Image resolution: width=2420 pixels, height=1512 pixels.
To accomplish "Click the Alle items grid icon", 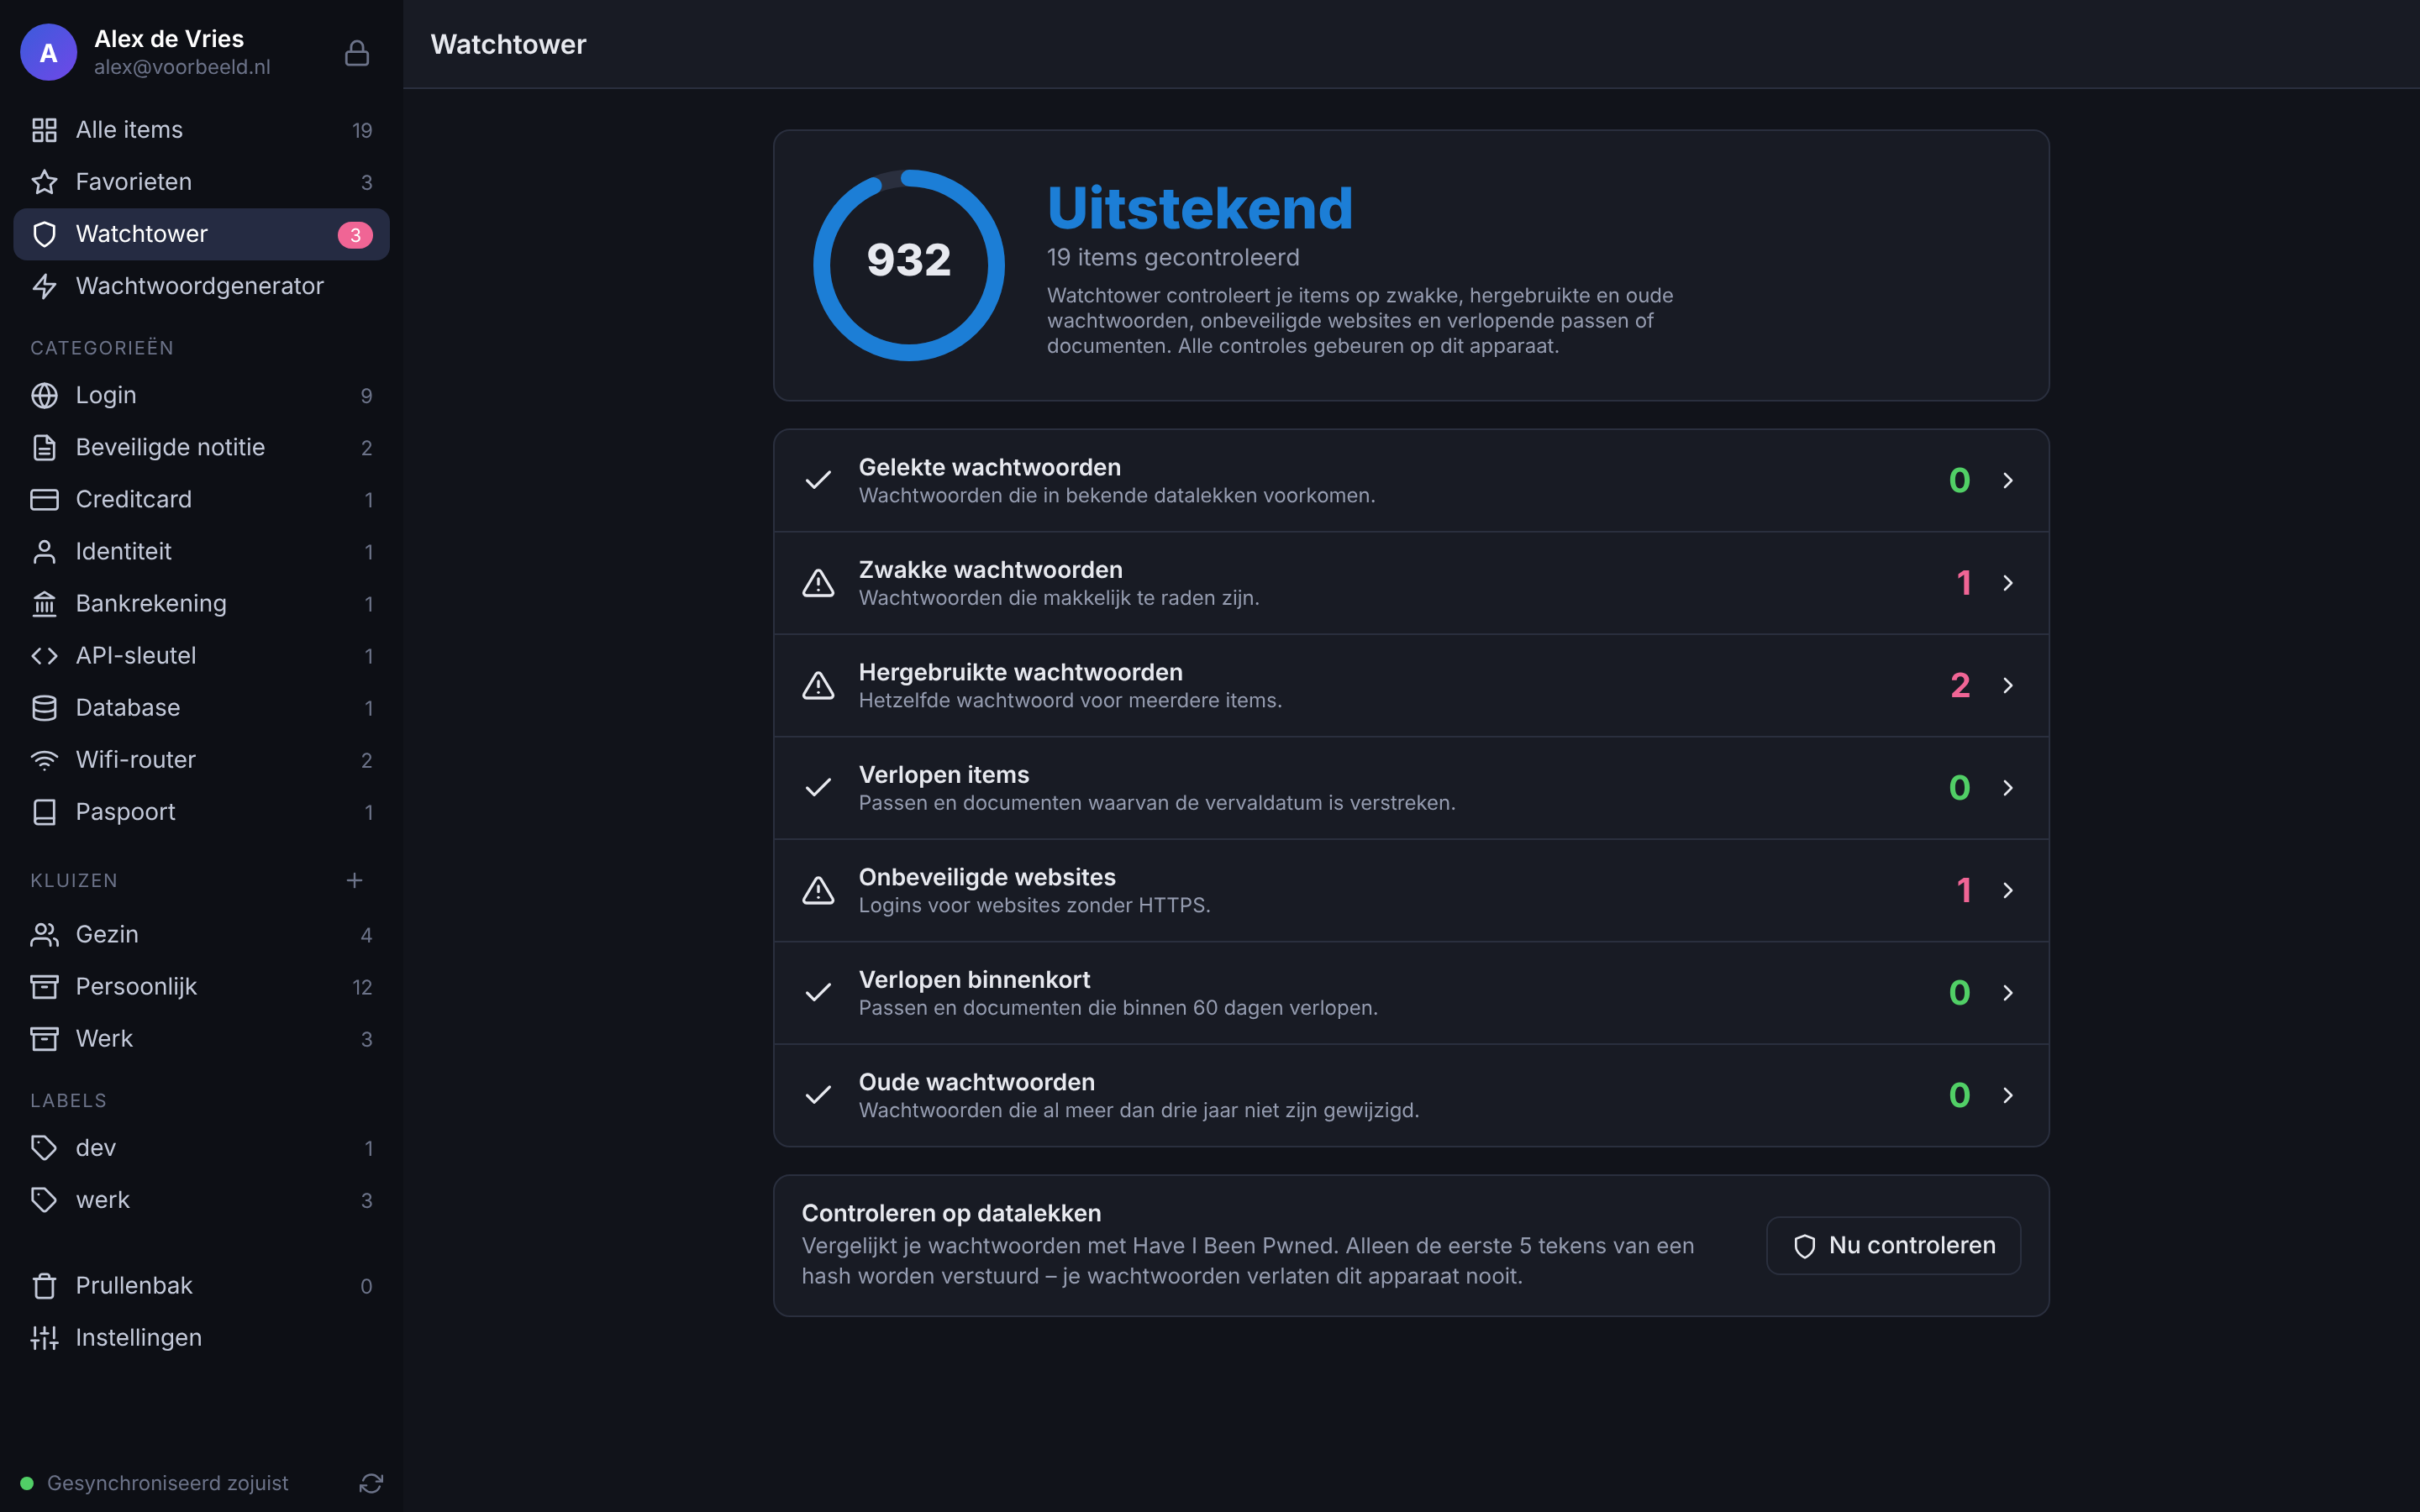I will pos(44,130).
